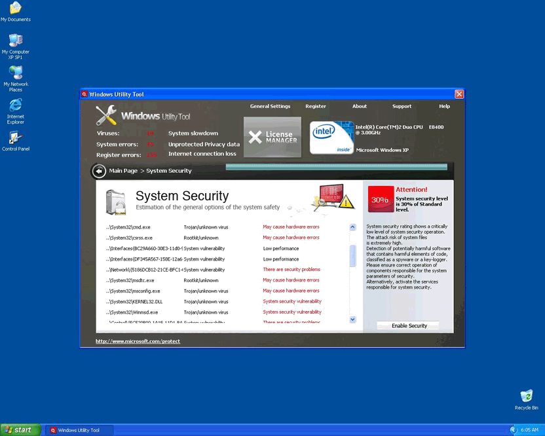The height and width of the screenshot is (436, 545).
Task: Click the Intel inside logo badge
Action: click(x=331, y=137)
